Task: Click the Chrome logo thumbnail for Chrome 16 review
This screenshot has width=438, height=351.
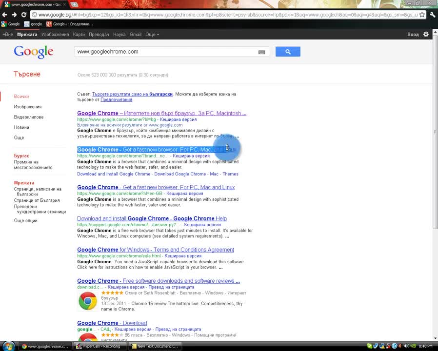Action: pos(88,301)
